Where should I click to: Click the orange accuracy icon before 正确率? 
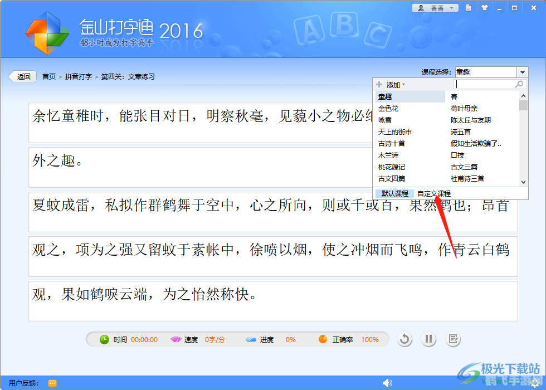tap(323, 339)
